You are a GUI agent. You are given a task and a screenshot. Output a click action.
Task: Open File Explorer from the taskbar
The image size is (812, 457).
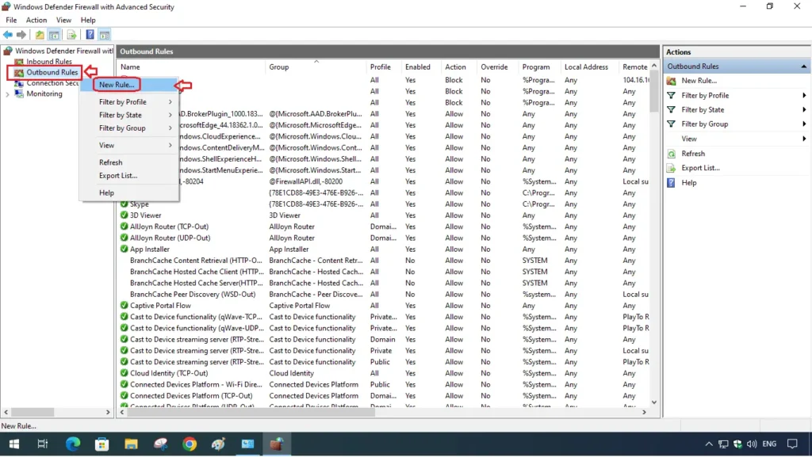pos(131,444)
